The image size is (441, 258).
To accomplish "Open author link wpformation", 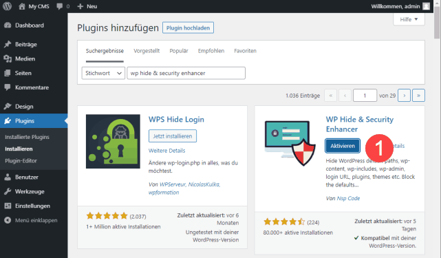I will coord(164,193).
